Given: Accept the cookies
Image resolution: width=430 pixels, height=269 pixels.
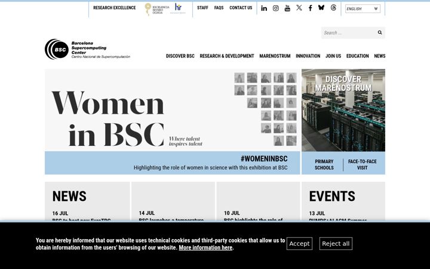Looking at the screenshot, I should [299, 243].
